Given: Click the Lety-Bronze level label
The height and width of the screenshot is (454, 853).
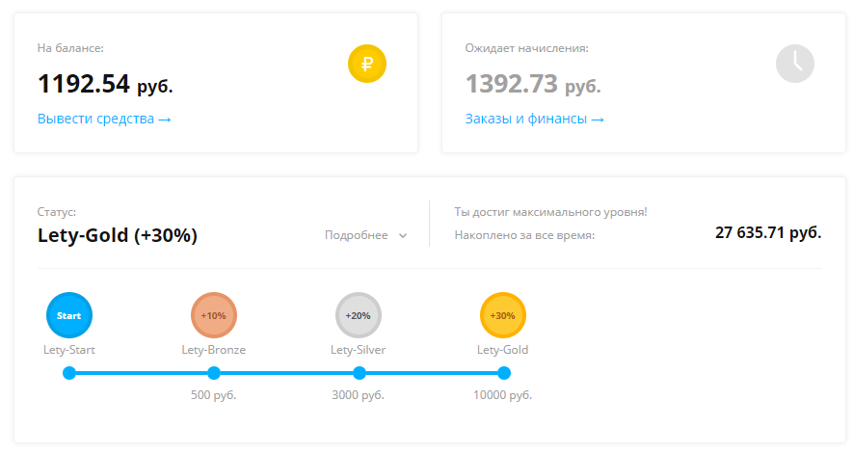Looking at the screenshot, I should tap(214, 350).
